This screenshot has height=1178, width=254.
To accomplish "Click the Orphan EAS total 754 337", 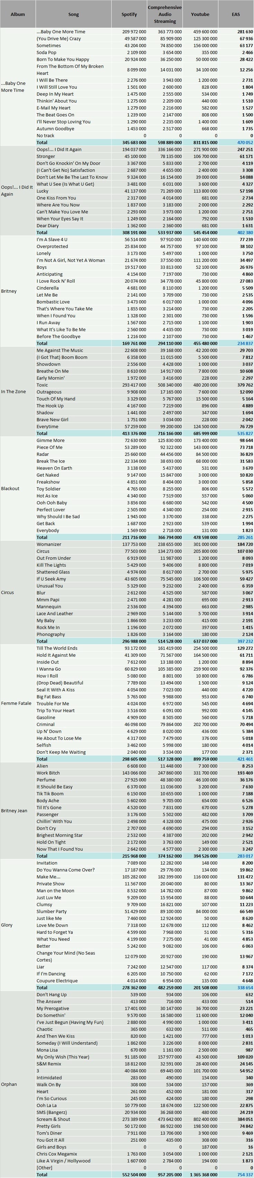I will [x=236, y=1175].
